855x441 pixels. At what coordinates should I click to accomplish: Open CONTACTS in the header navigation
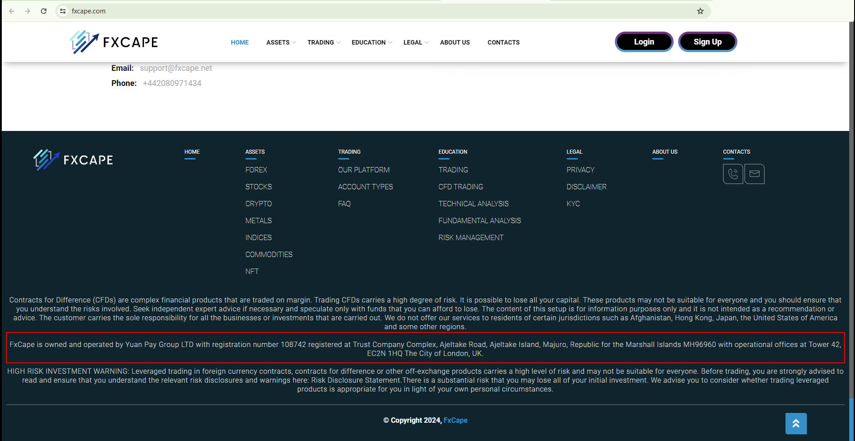click(503, 42)
